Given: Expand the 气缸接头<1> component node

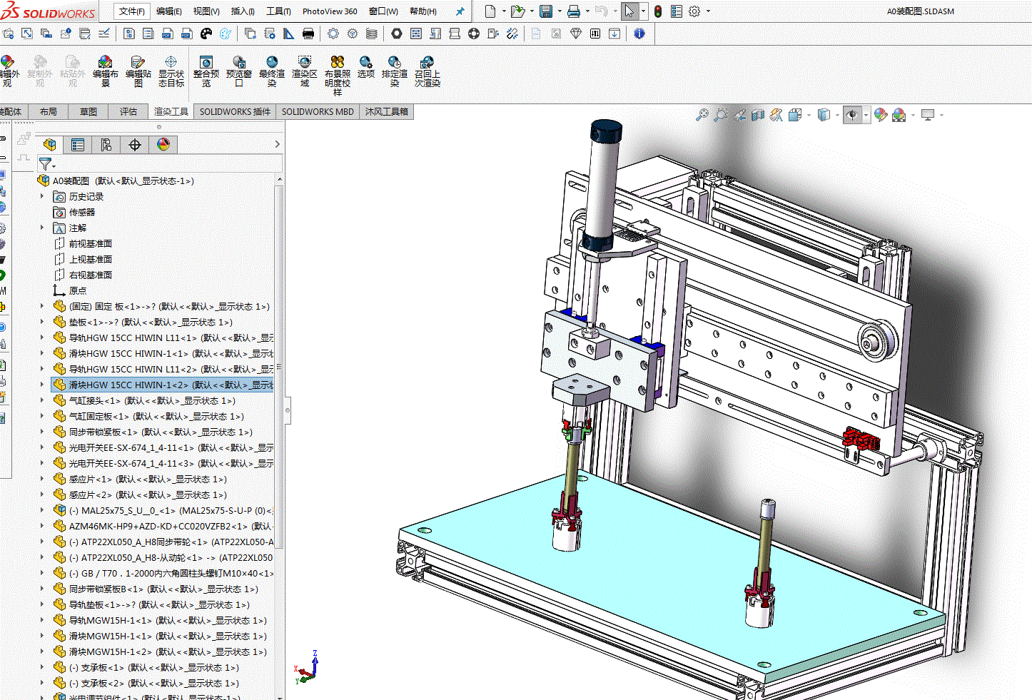Looking at the screenshot, I should tap(42, 400).
